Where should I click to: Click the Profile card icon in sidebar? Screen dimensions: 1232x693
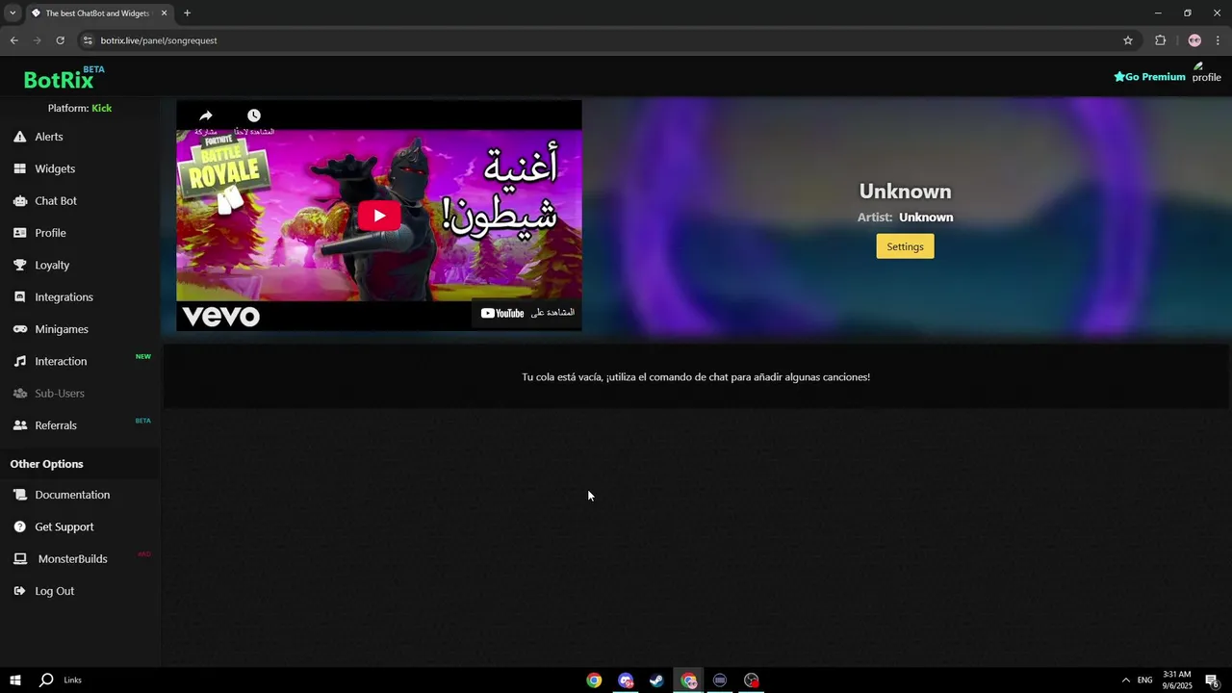[x=19, y=233]
